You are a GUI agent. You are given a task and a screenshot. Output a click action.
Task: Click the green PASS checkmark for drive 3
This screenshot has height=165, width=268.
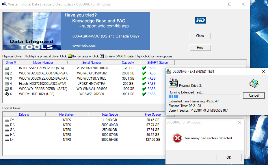pyautogui.click(x=144, y=78)
